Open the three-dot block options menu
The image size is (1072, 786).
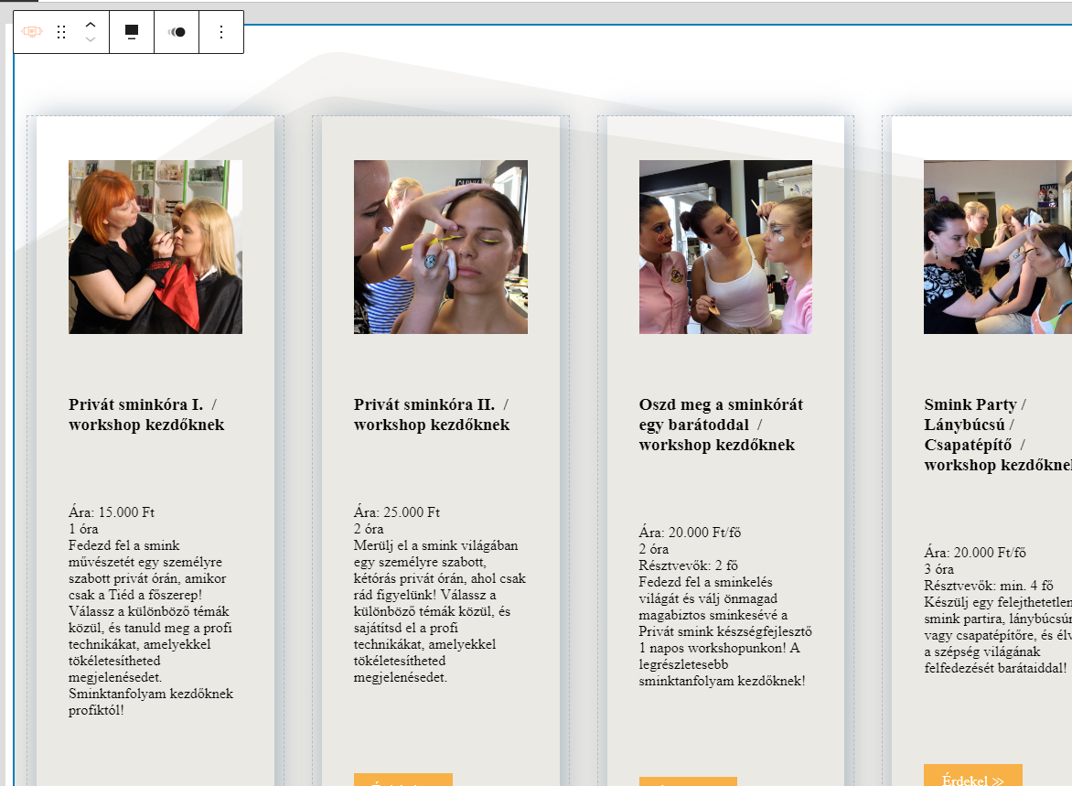(220, 32)
